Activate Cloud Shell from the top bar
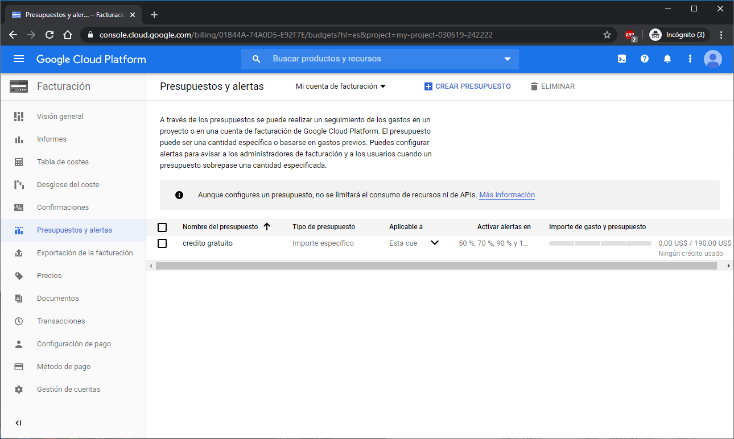This screenshot has width=734, height=439. click(622, 59)
